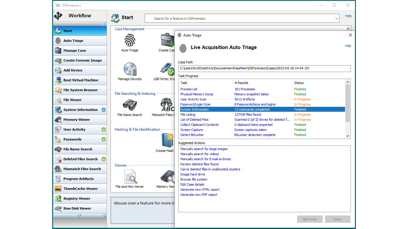The width and height of the screenshot is (408, 229).
Task: Open File and Hex Viewer icon
Action: [x=130, y=177]
